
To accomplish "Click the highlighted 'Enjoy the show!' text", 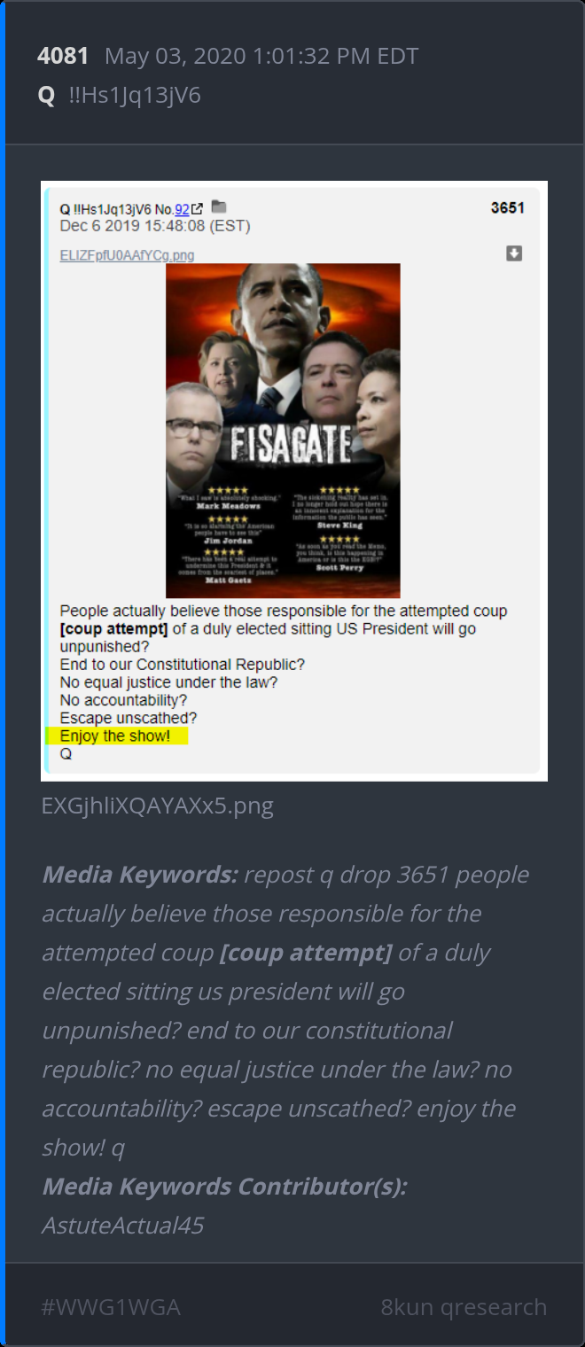I will pyautogui.click(x=115, y=736).
